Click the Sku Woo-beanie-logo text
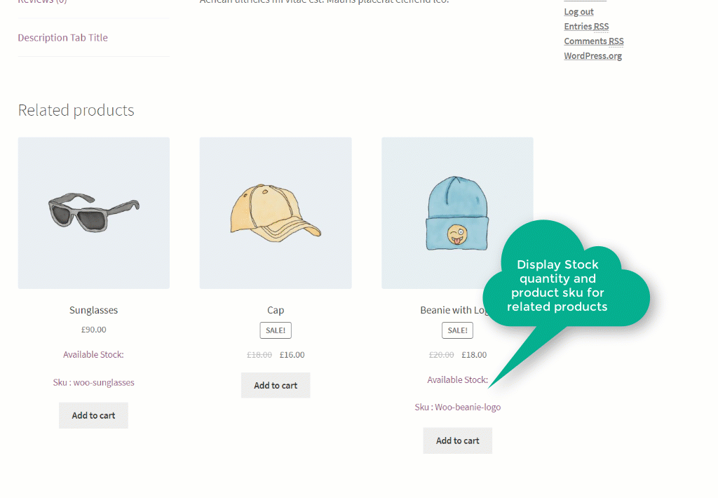Screen dimensions: 718x498 457,408
